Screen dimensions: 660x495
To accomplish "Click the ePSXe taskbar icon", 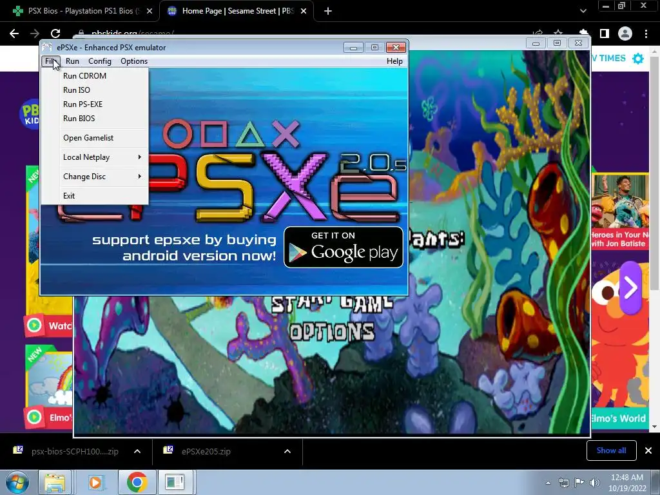I will [174, 482].
